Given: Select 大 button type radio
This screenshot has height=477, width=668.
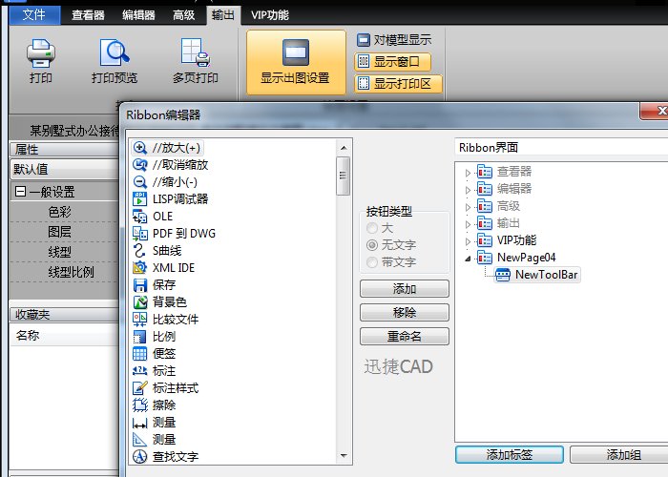Looking at the screenshot, I should click(x=372, y=228).
